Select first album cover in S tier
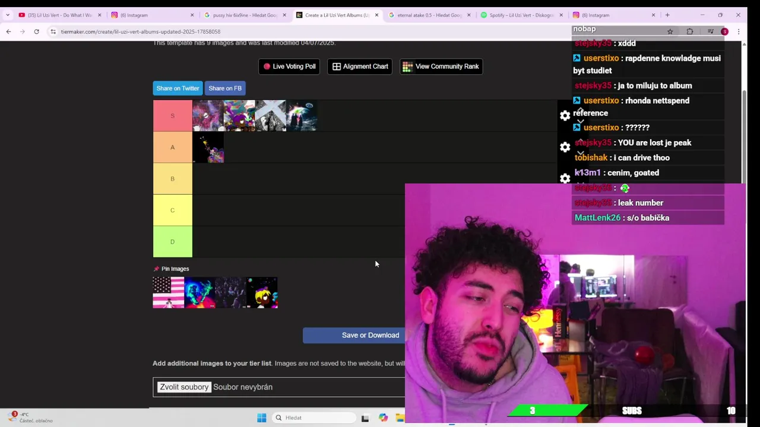 pos(208,116)
